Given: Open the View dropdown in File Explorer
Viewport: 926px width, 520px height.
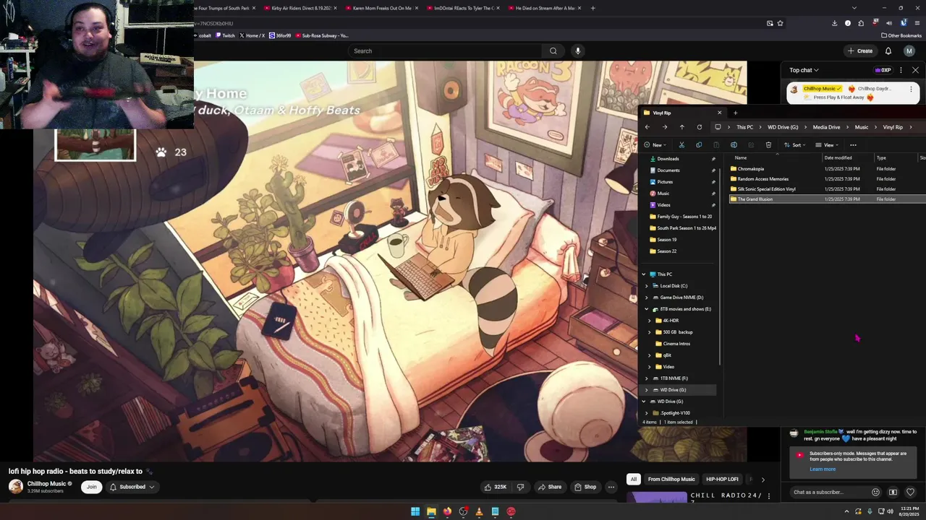Looking at the screenshot, I should tap(828, 144).
